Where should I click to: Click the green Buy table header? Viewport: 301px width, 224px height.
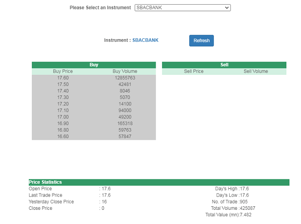[x=94, y=65]
